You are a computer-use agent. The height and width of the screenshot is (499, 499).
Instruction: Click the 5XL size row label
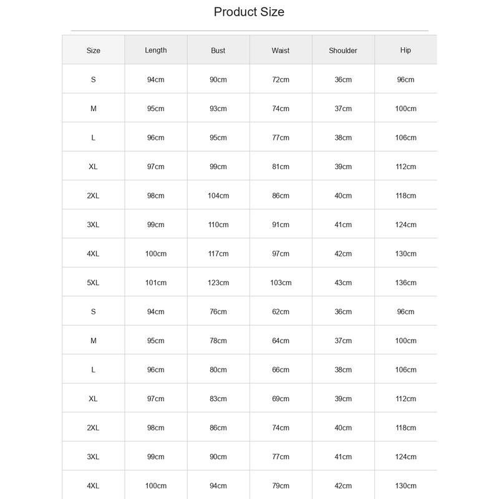click(x=93, y=283)
